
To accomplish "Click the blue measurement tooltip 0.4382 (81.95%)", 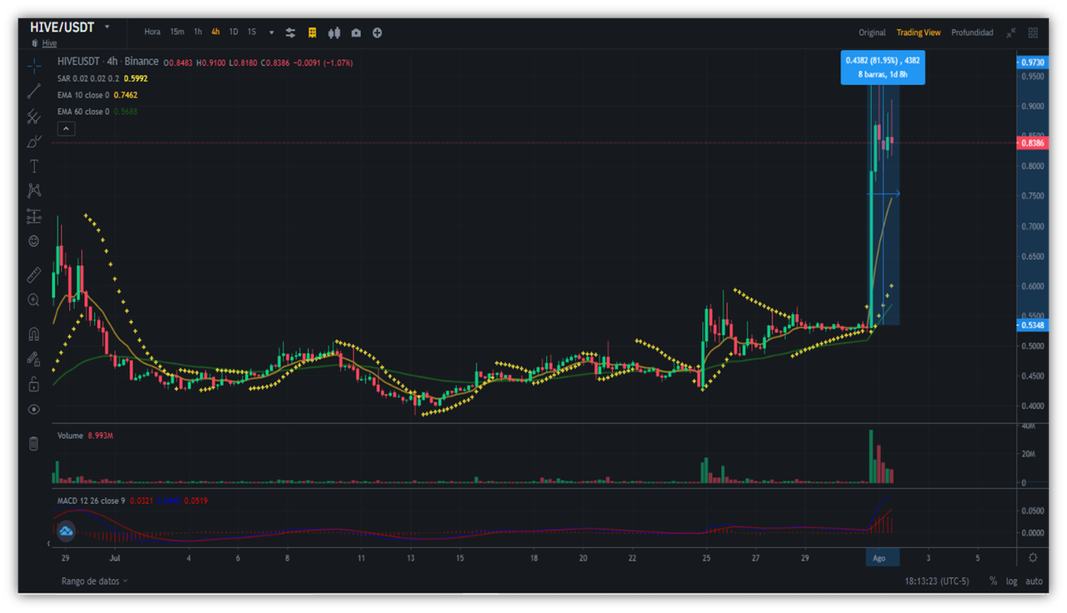I will click(x=882, y=67).
